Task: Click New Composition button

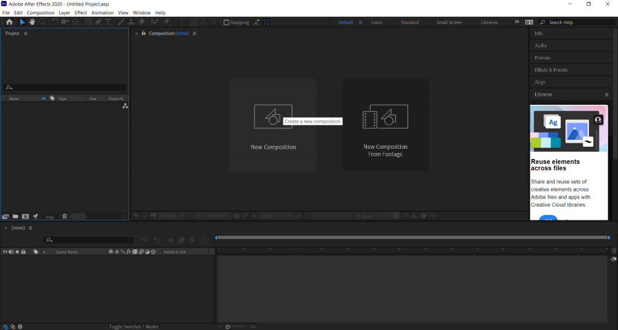Action: [x=273, y=125]
